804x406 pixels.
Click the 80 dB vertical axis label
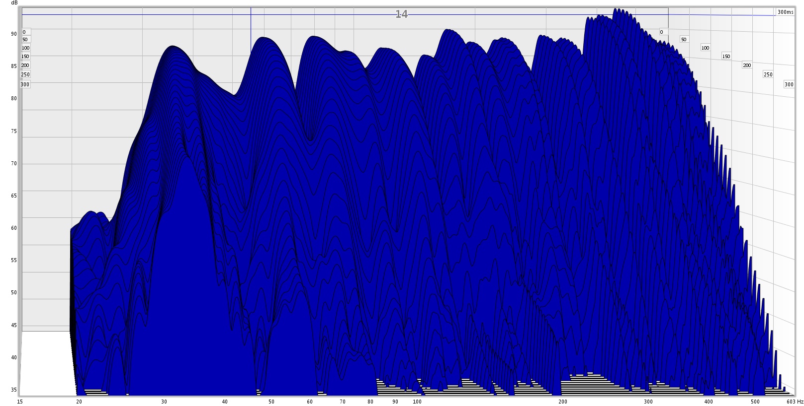point(14,98)
